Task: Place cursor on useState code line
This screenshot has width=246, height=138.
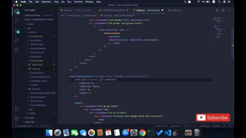Action: tap(96, 80)
